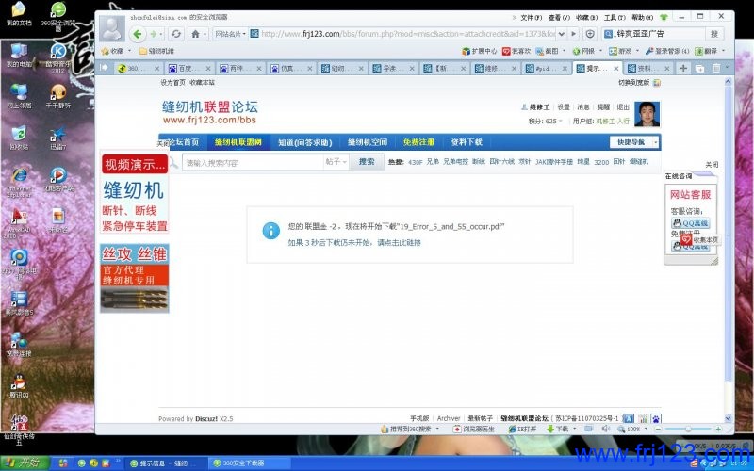
Task: Click the blue info icon in download message
Action: (x=271, y=229)
